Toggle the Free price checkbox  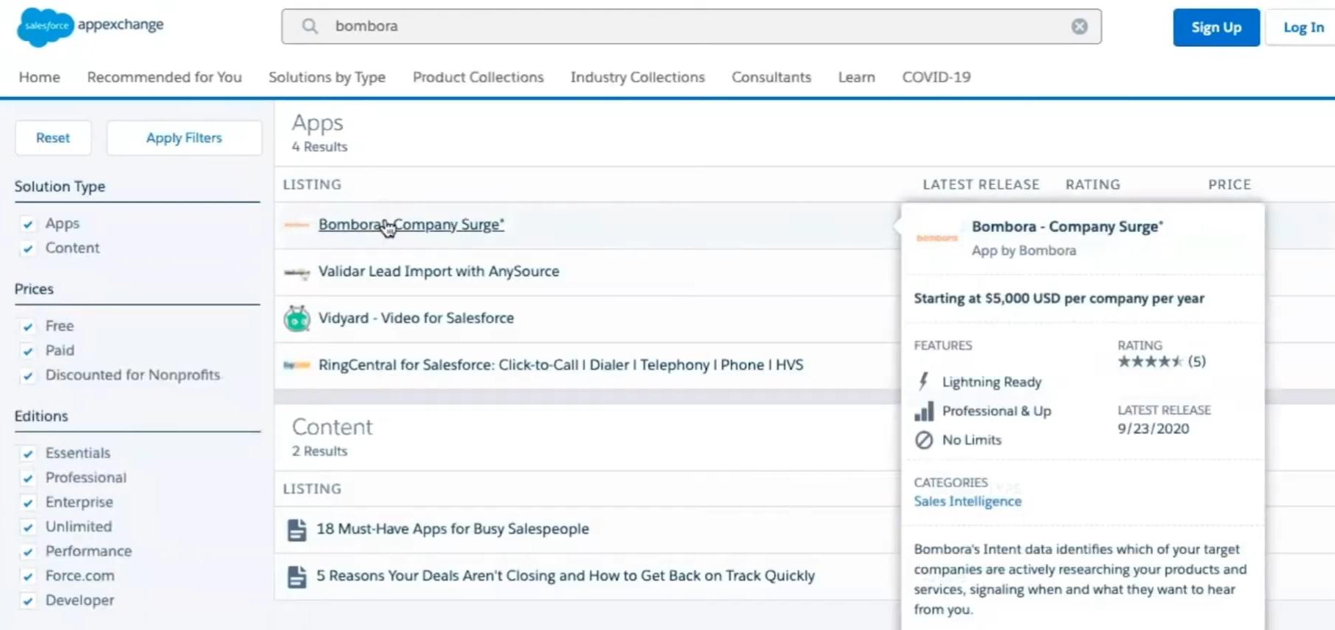(28, 327)
